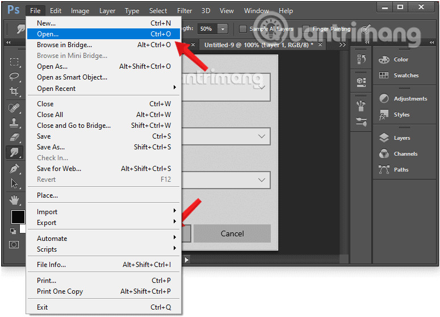440x317 pixels.
Task: Toggle Quick Mask mode icon
Action: coord(14,244)
